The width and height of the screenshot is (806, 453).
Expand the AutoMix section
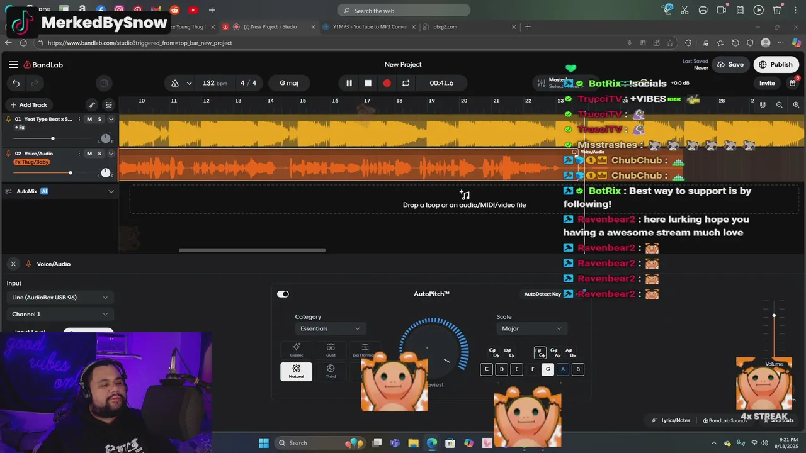pos(111,191)
